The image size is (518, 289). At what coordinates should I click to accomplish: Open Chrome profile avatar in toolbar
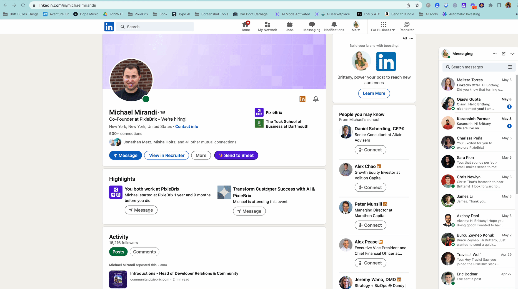[508, 5]
